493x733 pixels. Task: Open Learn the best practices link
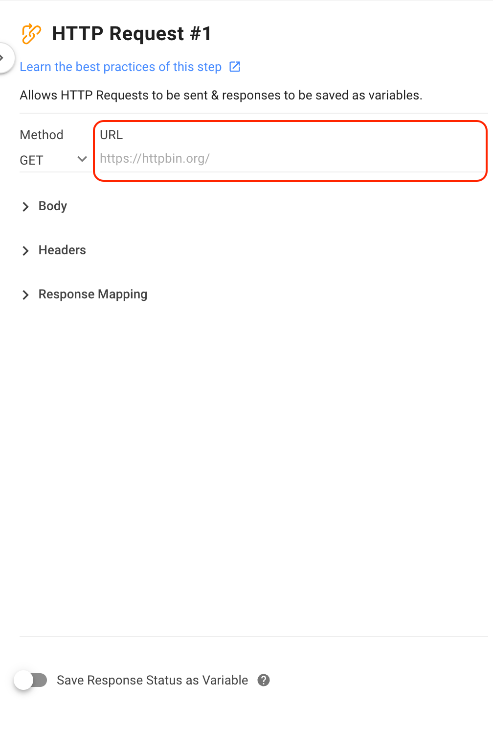121,67
